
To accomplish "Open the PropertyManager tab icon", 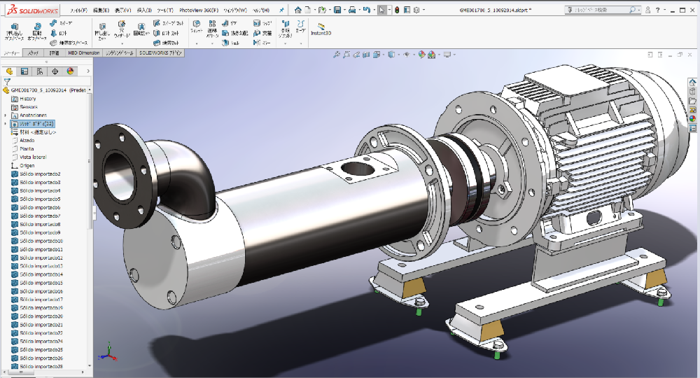I will (24, 71).
